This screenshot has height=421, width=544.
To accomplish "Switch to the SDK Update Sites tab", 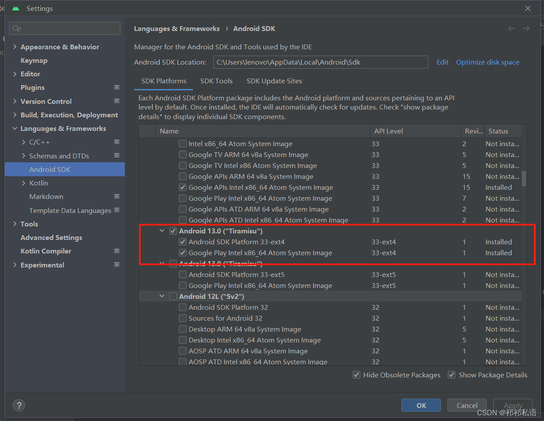I will (x=274, y=81).
